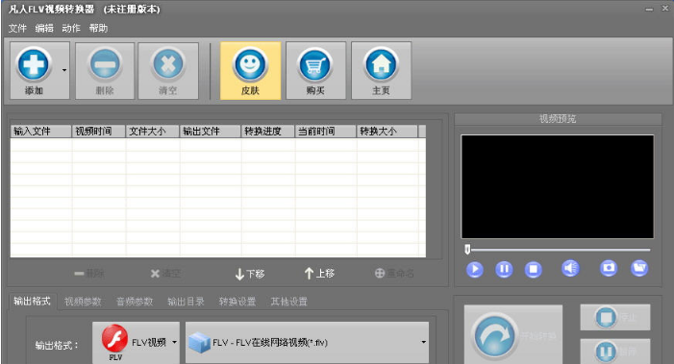Click the 视频时间 column header
Image resolution: width=674 pixels, height=364 pixels.
98,132
